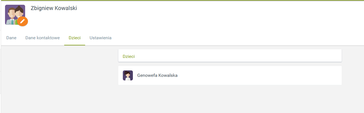Switch to the Dane tab

(11, 38)
